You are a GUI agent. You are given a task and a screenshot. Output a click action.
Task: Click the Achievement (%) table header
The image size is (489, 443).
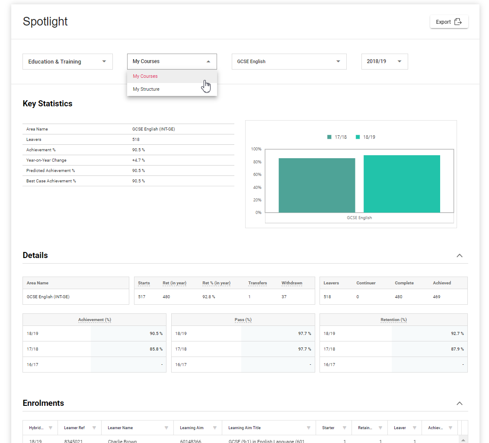pyautogui.click(x=95, y=320)
